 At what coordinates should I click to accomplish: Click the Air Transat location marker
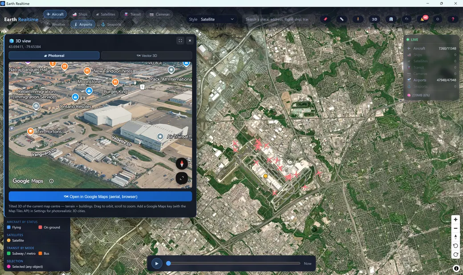tap(160, 136)
